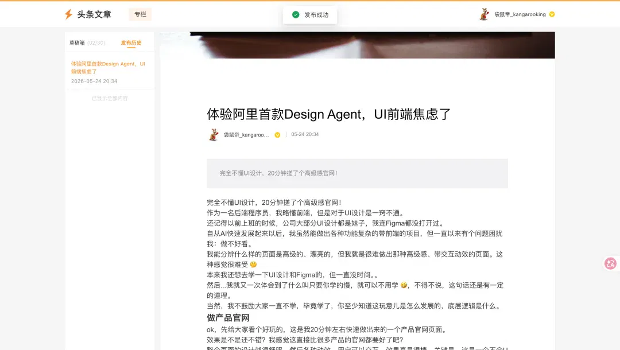The width and height of the screenshot is (620, 350).
Task: Switch to the 草稿箱 drafts tab
Action: 77,42
